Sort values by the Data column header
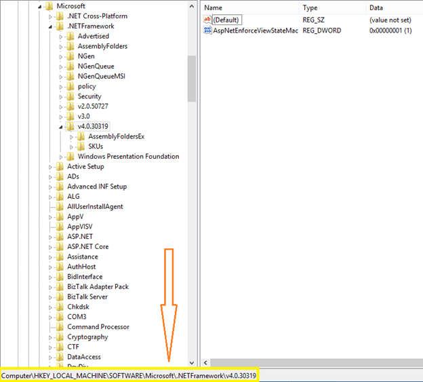Screen dimensions: 423x382 [395, 7]
